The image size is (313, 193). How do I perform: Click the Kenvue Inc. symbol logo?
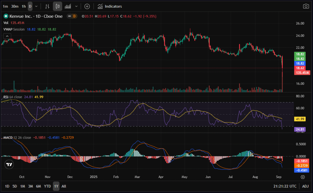pos(6,16)
